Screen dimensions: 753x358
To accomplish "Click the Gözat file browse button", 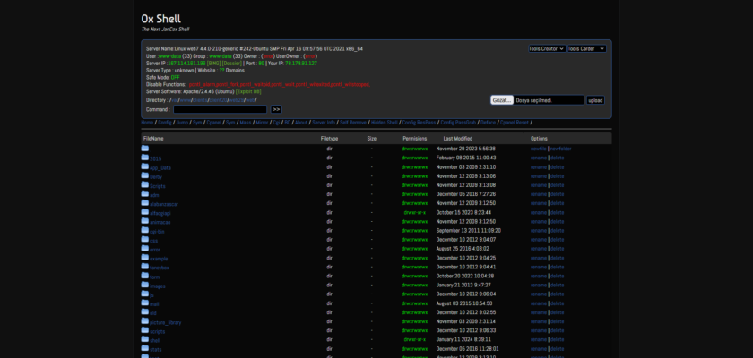I will [x=502, y=100].
